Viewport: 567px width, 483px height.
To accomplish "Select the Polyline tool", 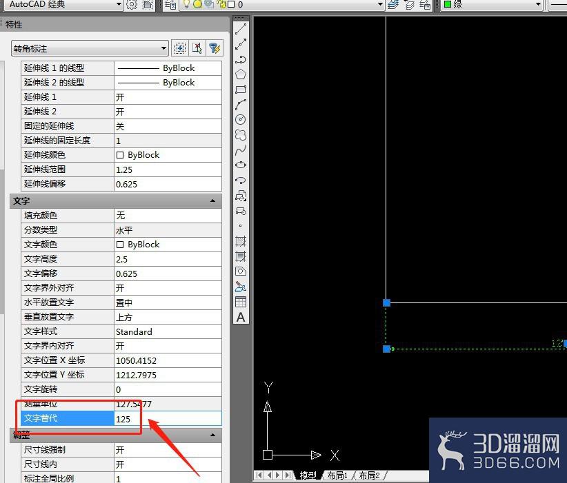I will click(241, 59).
